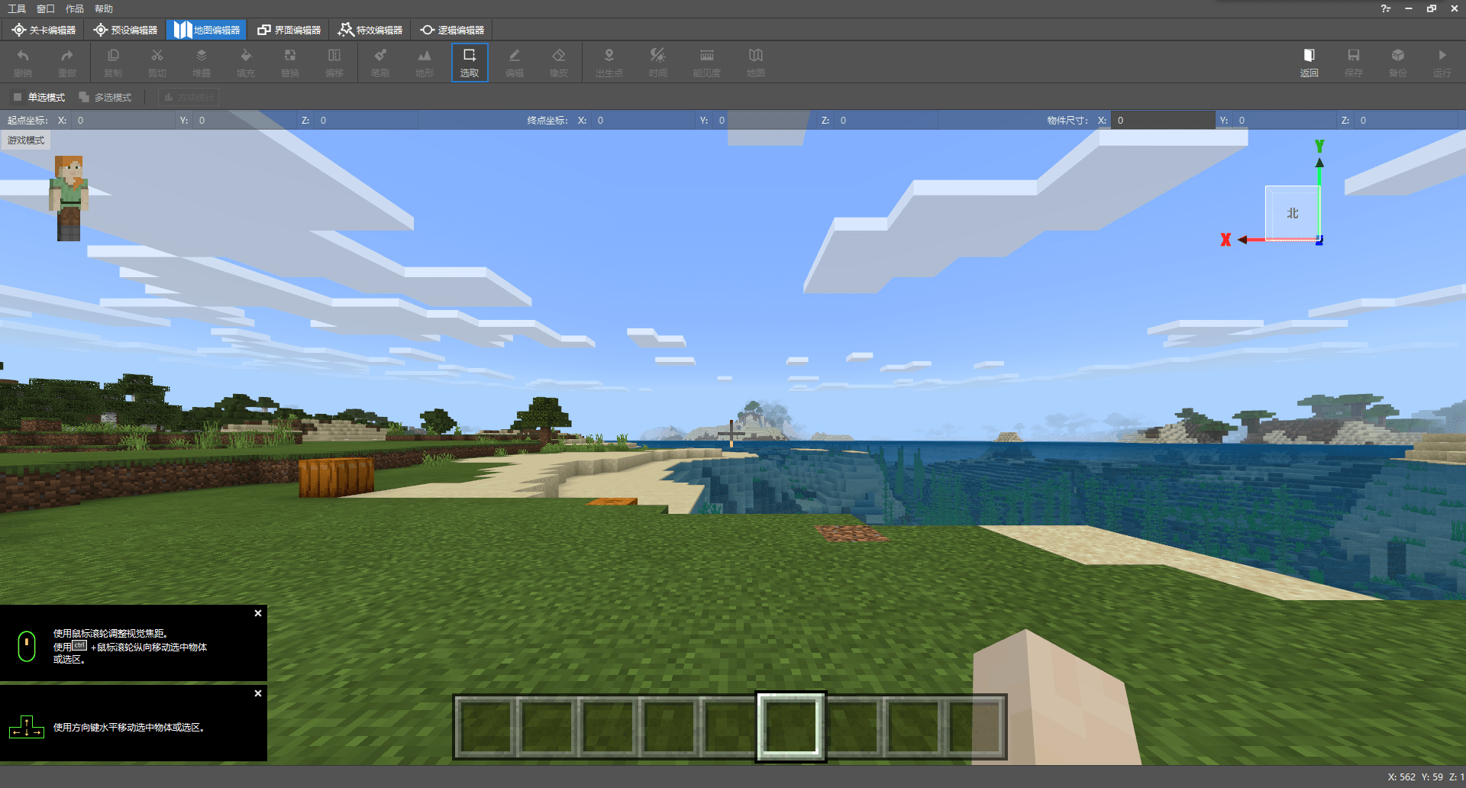This screenshot has width=1466, height=788.
Task: Click the 北 (north) orientation cube
Action: [1293, 213]
